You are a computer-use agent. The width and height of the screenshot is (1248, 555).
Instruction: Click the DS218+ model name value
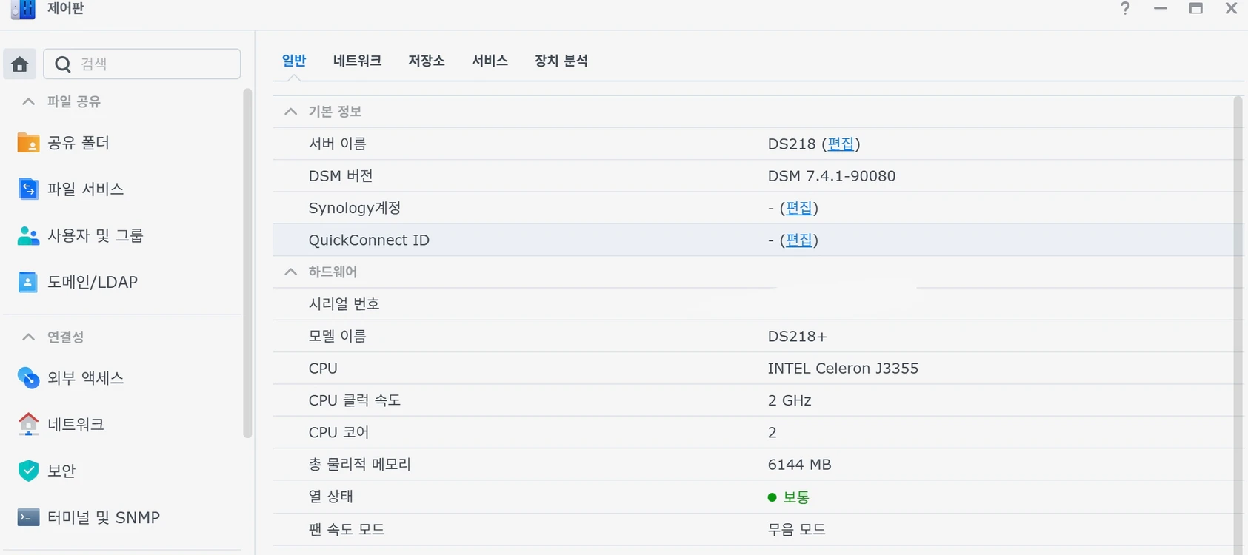coord(797,336)
